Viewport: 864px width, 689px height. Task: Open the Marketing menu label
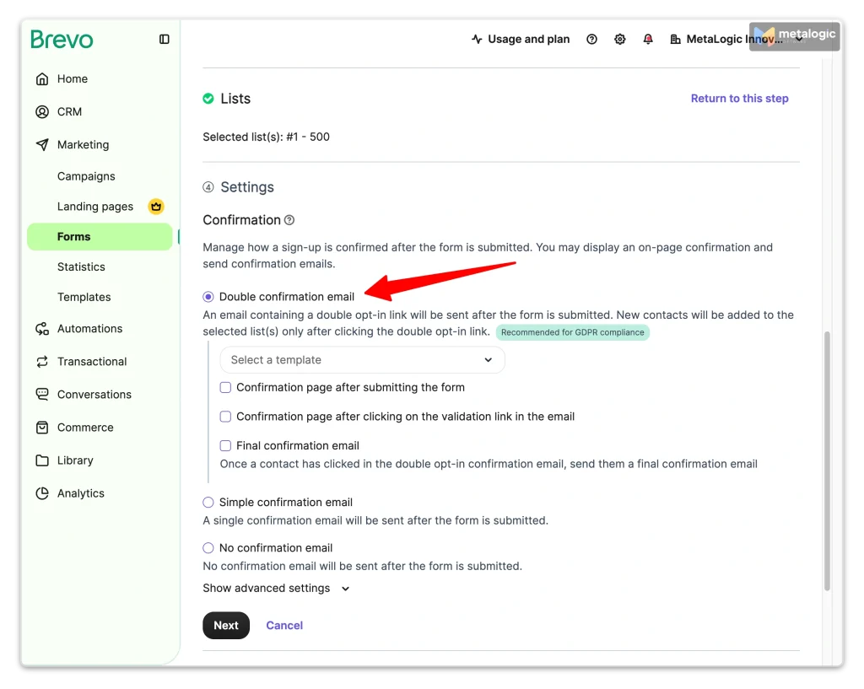[84, 145]
